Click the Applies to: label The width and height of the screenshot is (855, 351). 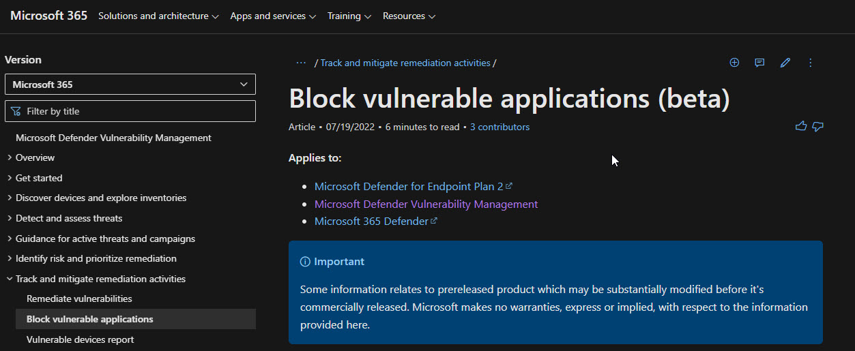(315, 157)
